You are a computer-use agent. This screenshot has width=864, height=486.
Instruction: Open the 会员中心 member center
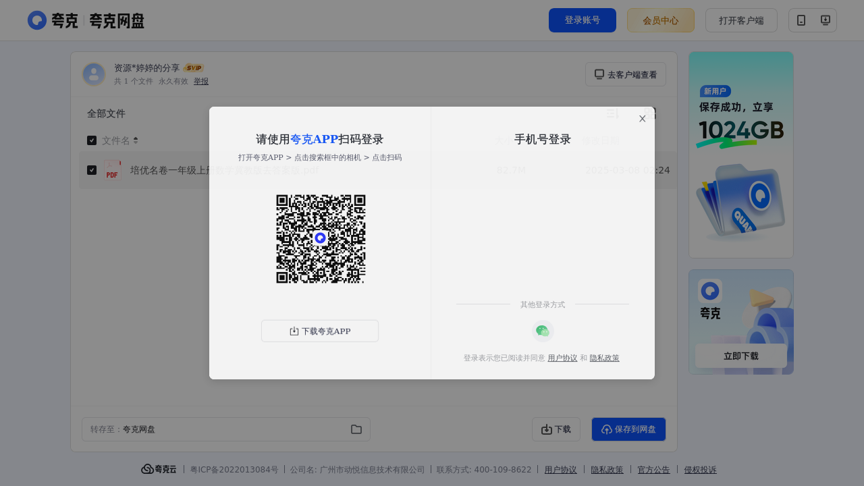tap(661, 20)
